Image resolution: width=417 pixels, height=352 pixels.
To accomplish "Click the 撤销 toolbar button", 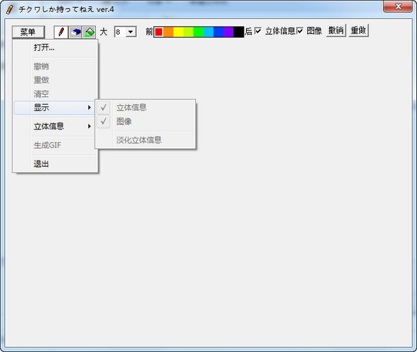I will coord(336,31).
